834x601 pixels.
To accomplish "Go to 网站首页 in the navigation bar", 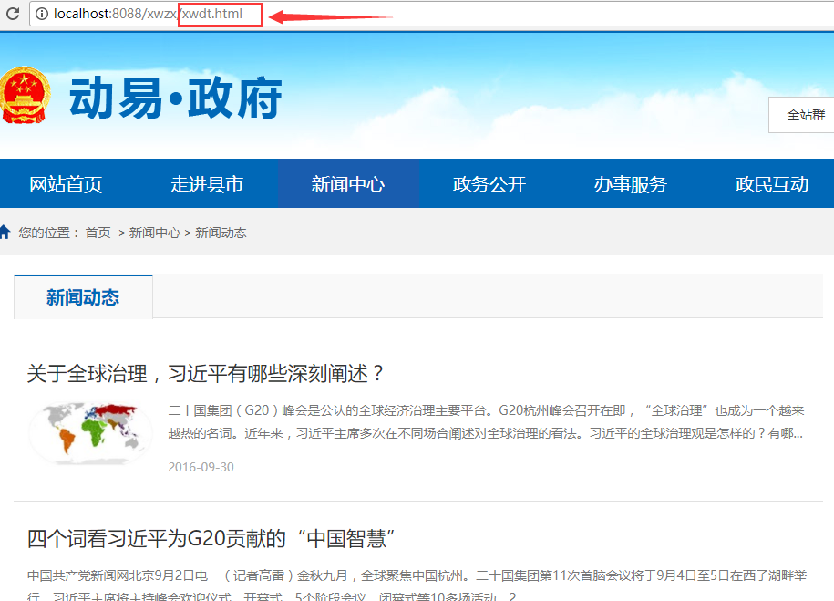I will tap(66, 184).
